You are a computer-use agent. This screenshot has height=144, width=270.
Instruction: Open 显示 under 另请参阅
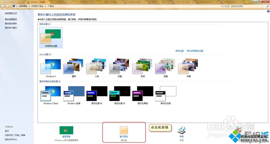point(7,131)
